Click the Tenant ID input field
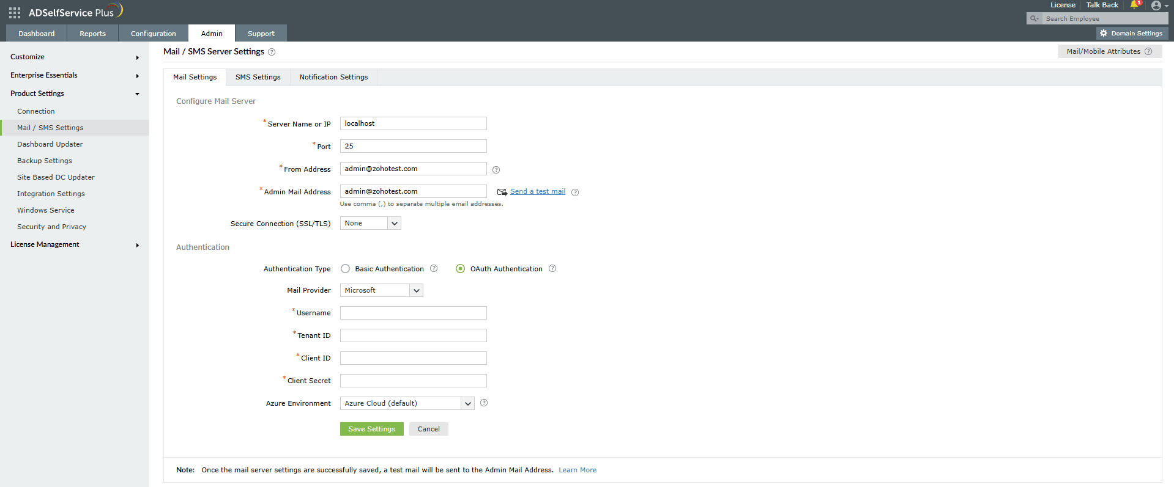Screen dimensions: 1174x487 (413, 335)
